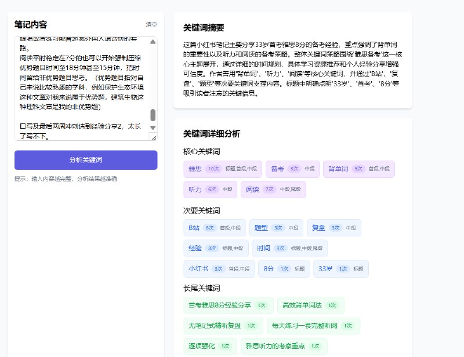Click the 首考雅思8分经验分享 long-tail tag

coord(229,305)
